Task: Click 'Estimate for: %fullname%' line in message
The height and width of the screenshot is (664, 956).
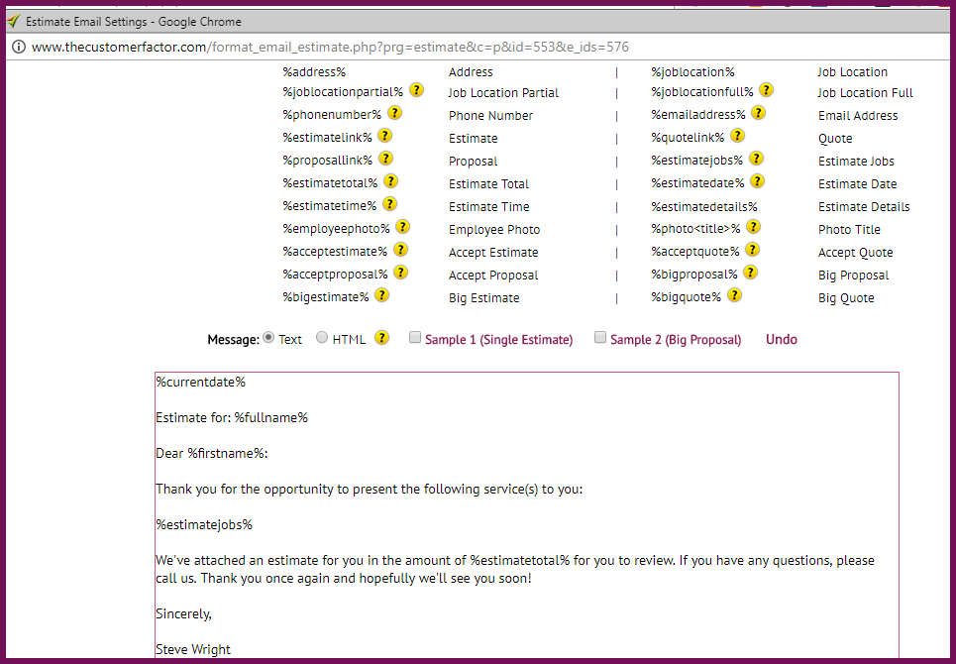Action: click(x=232, y=417)
